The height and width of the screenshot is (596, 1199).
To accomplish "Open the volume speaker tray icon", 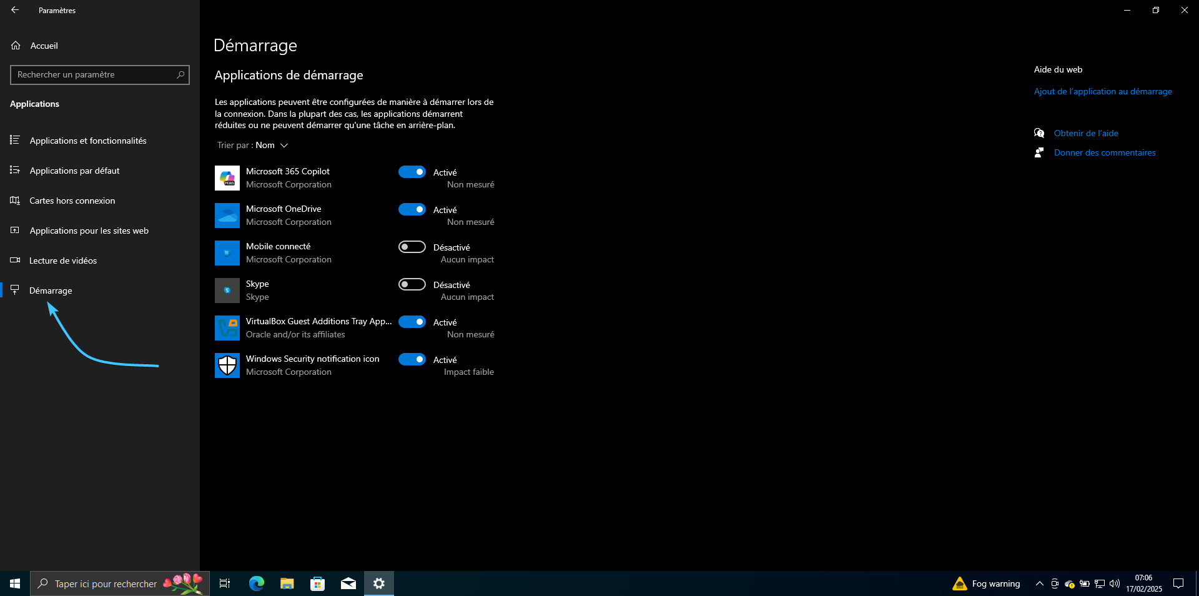I will pyautogui.click(x=1115, y=584).
